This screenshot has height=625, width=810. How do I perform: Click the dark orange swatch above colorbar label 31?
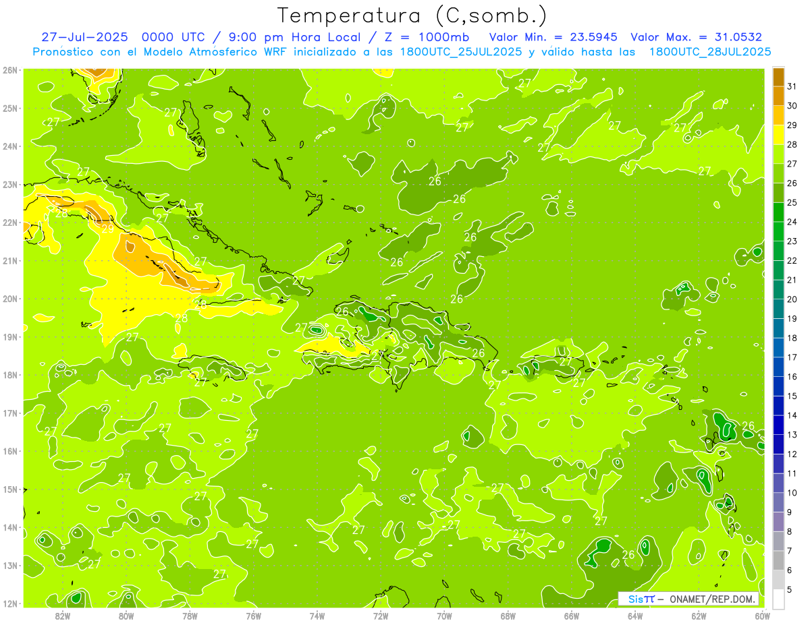(778, 77)
